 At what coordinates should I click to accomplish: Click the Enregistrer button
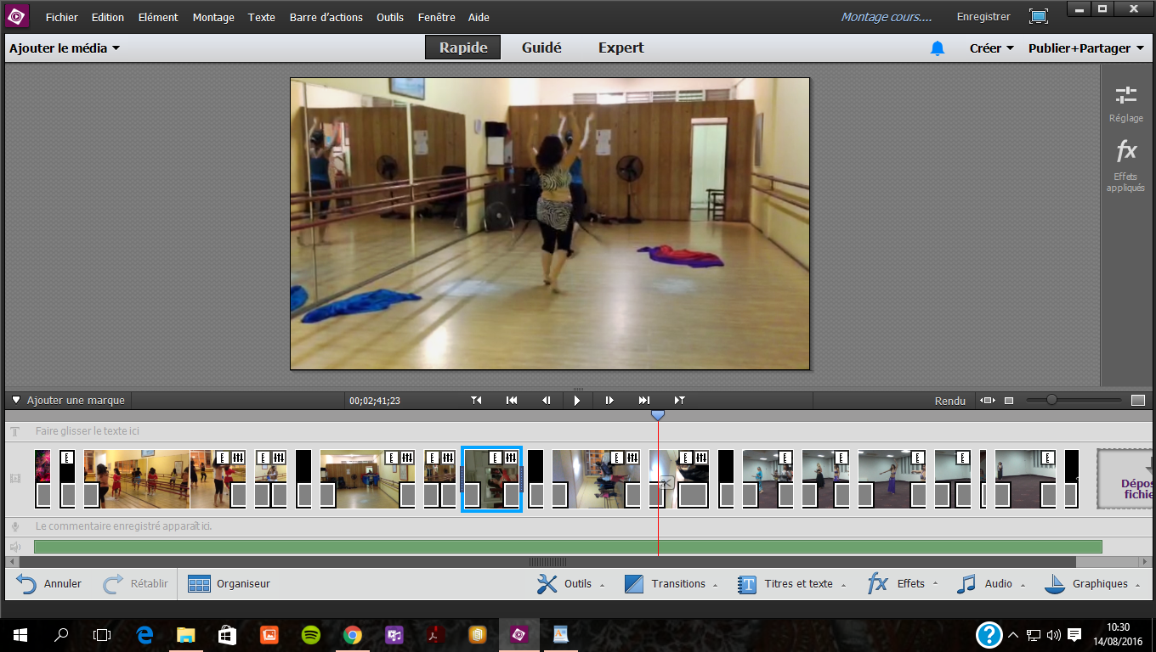click(983, 17)
